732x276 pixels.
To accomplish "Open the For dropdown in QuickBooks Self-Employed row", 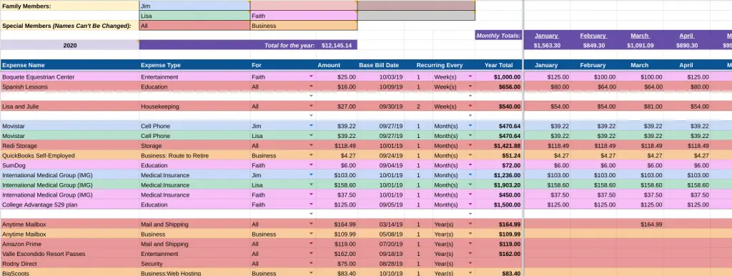I will (312, 155).
